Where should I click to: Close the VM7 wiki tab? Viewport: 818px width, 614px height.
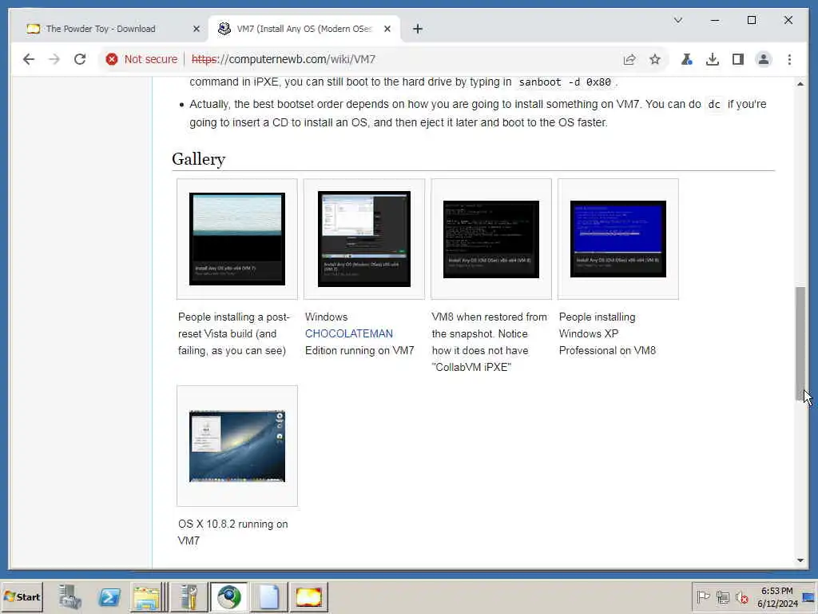coord(387,30)
